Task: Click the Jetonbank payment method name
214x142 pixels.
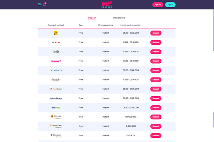Action: pyautogui.click(x=55, y=98)
